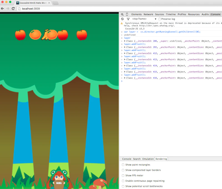
Task: Click the browser forward arrow
Action: (x=8, y=9)
